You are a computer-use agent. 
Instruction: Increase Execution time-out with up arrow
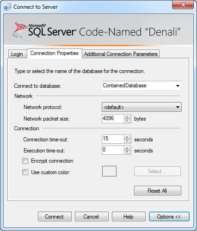pos(127,148)
